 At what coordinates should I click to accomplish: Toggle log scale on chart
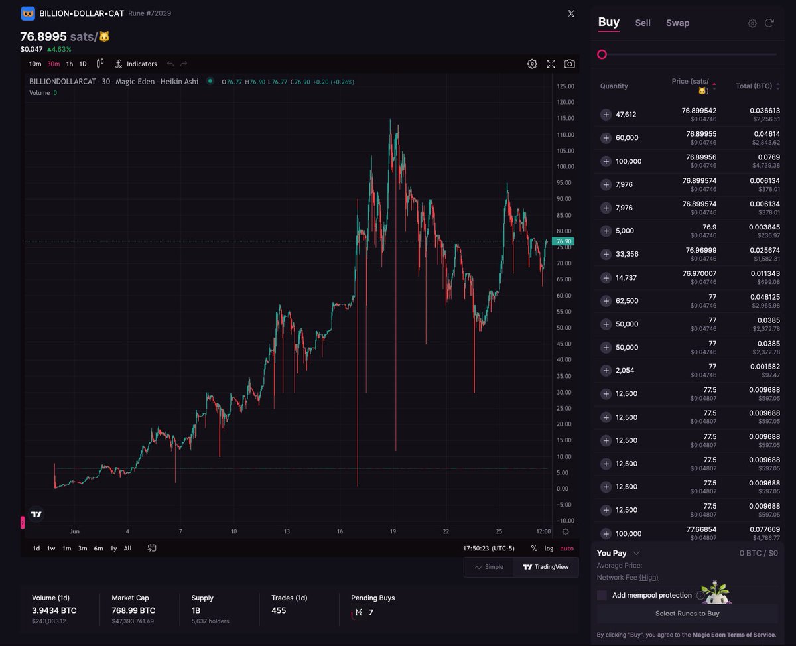tap(549, 549)
